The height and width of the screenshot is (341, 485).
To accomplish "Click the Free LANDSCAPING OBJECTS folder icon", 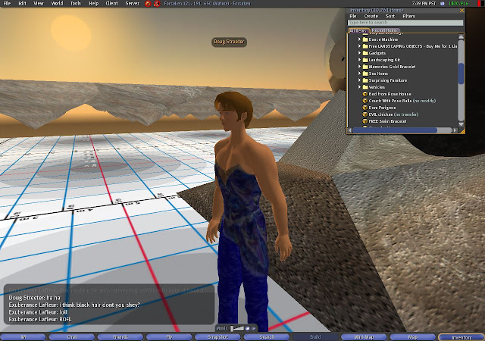I will [365, 46].
